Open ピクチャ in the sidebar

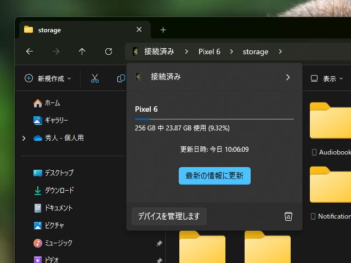49,225
